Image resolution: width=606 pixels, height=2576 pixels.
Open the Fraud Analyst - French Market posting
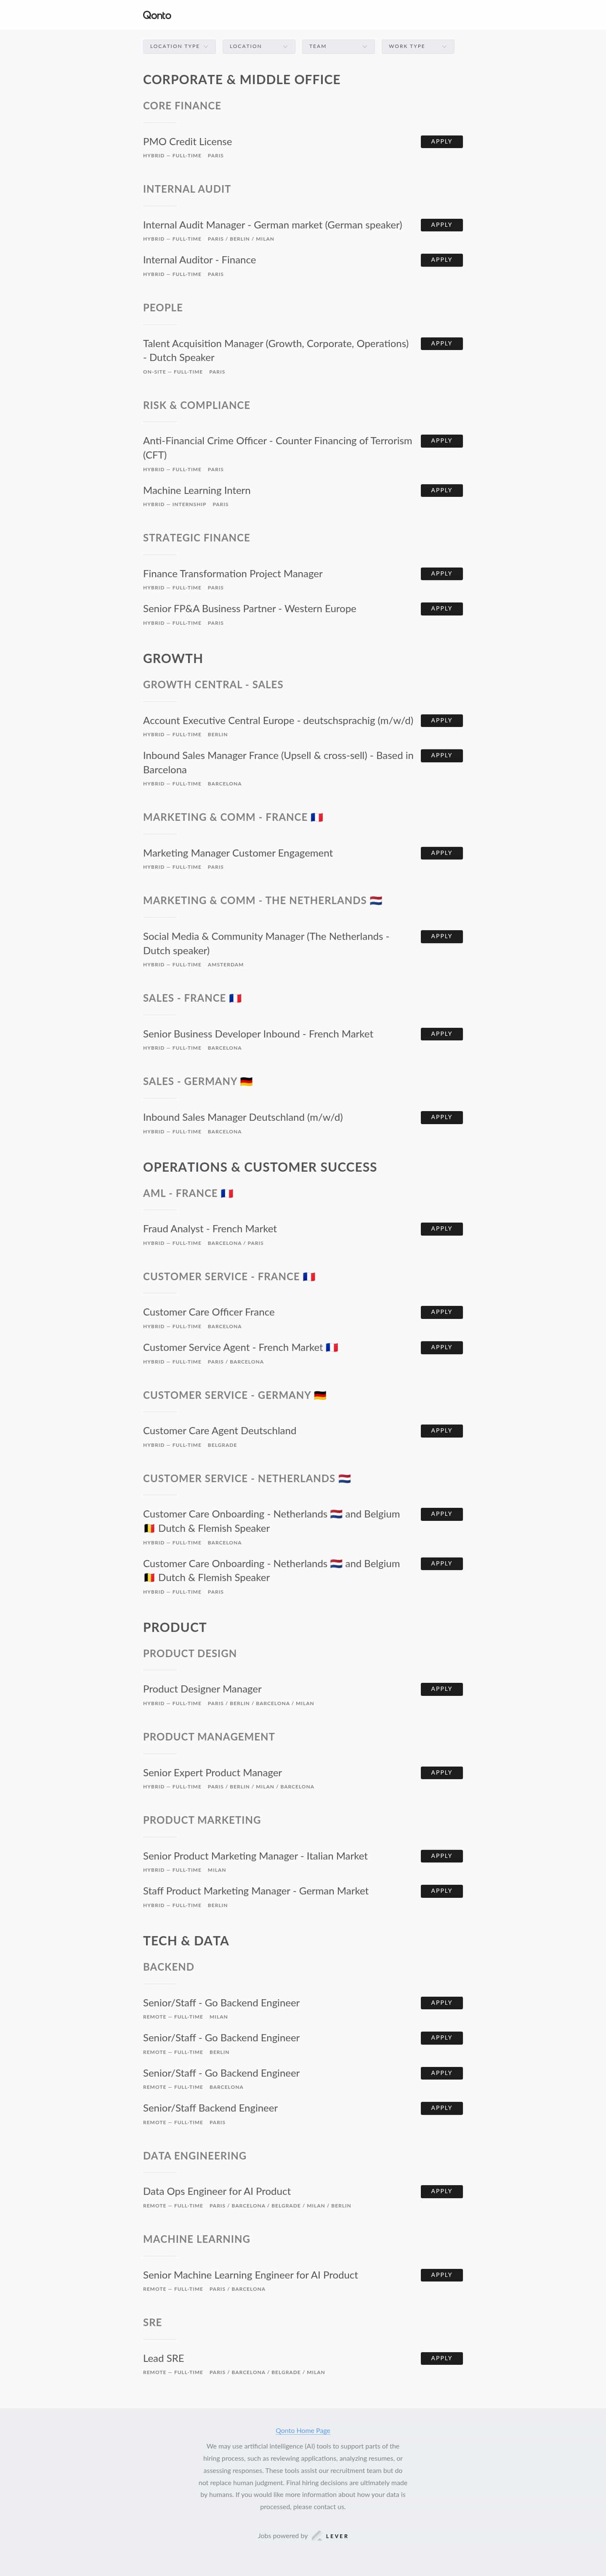210,1228
